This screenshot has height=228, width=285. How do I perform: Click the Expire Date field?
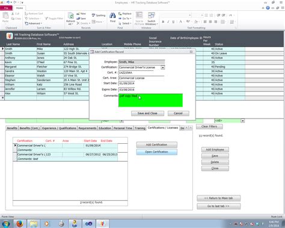127,90
